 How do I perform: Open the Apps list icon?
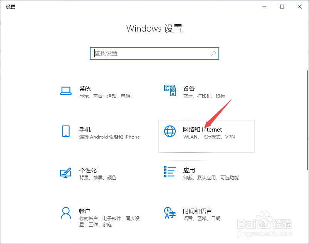tap(170, 172)
